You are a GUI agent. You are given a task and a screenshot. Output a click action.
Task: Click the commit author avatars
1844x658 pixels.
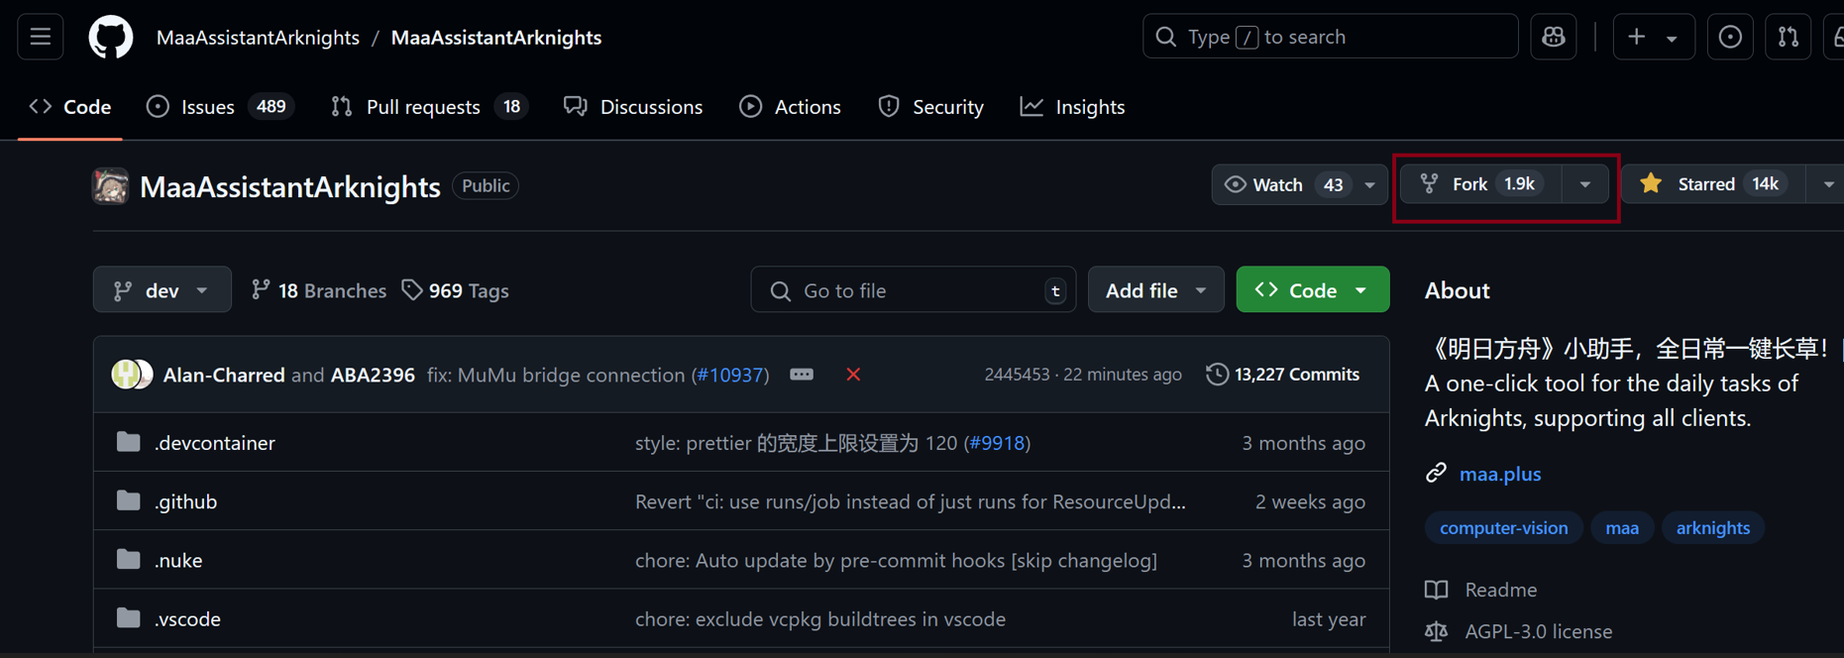132,375
